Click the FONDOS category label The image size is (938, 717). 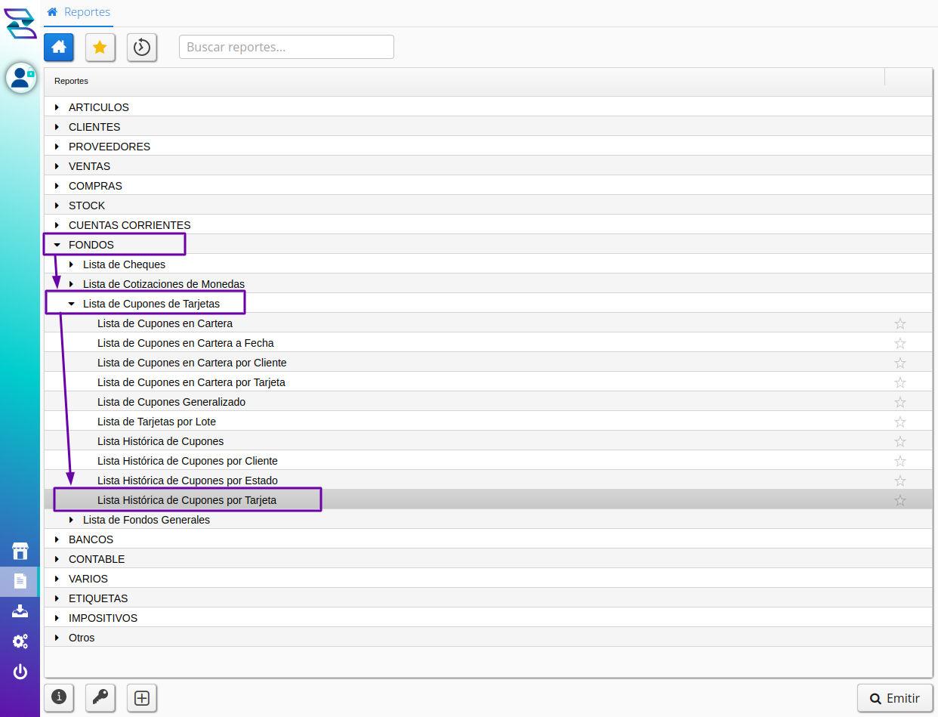click(x=91, y=245)
